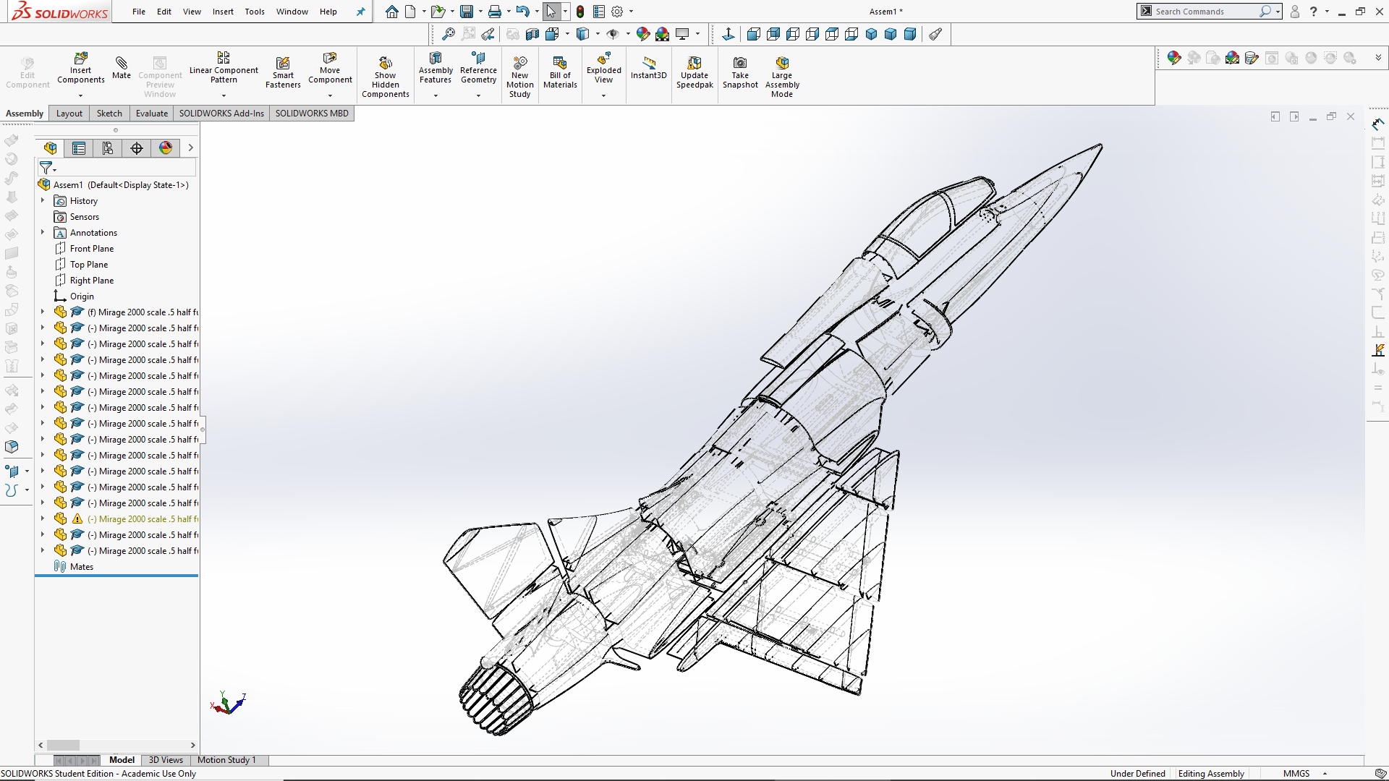
Task: Open Insert Components dropdown arrow
Action: (x=81, y=95)
